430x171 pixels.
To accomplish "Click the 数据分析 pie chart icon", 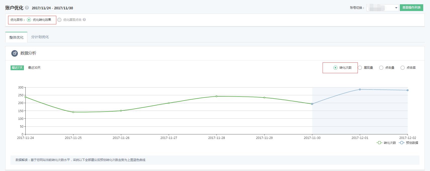I will point(15,53).
